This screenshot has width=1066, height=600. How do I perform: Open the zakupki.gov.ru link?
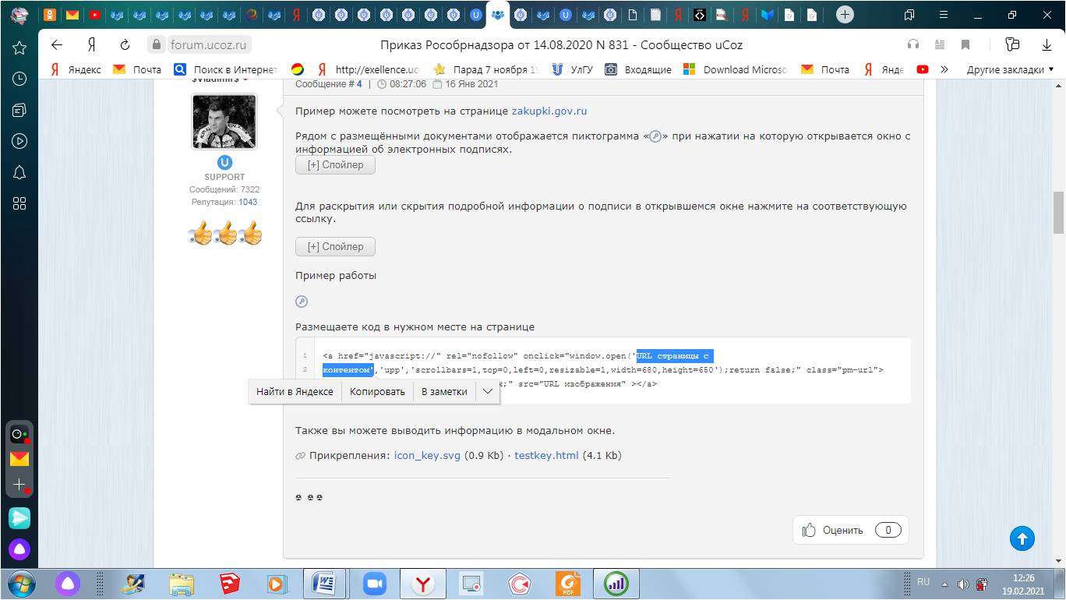[x=549, y=111]
